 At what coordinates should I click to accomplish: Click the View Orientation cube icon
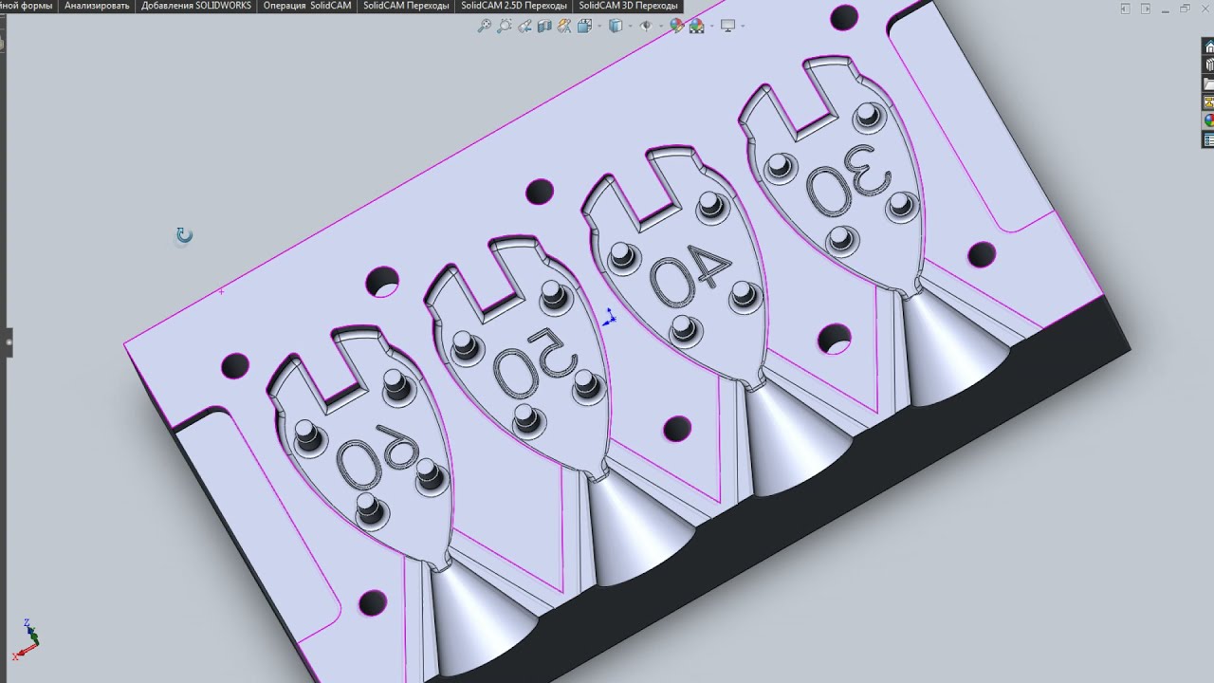click(585, 27)
